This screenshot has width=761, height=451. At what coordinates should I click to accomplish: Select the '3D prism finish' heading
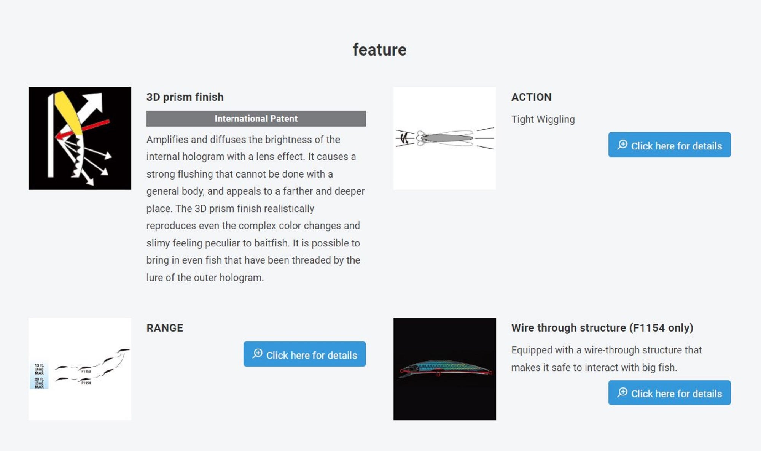tap(185, 97)
